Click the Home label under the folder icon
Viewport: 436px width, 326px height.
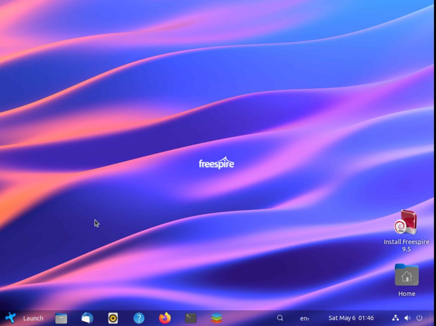[406, 294]
